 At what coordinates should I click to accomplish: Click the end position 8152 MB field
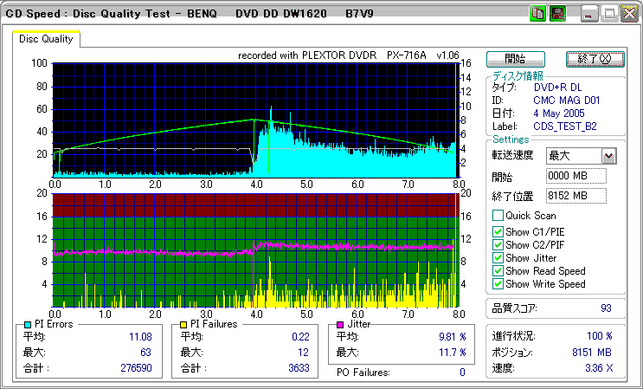click(576, 196)
